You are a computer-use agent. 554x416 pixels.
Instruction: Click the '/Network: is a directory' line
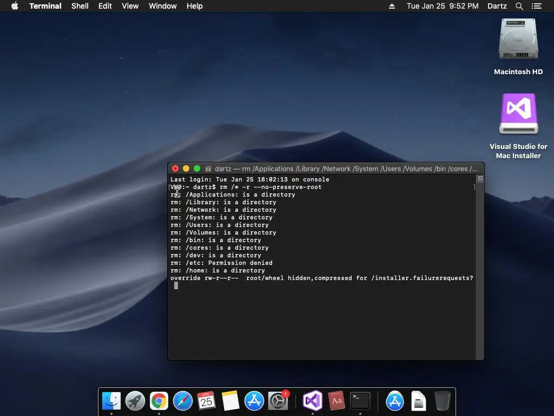coord(223,210)
